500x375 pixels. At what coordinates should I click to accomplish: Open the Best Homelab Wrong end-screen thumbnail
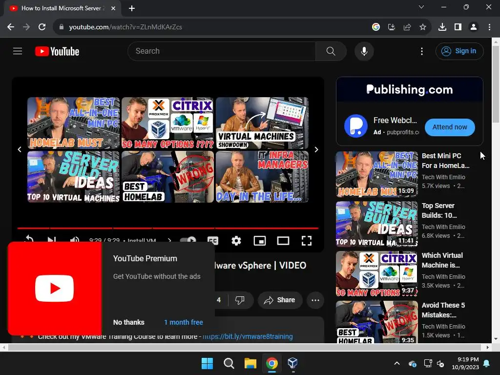168,177
